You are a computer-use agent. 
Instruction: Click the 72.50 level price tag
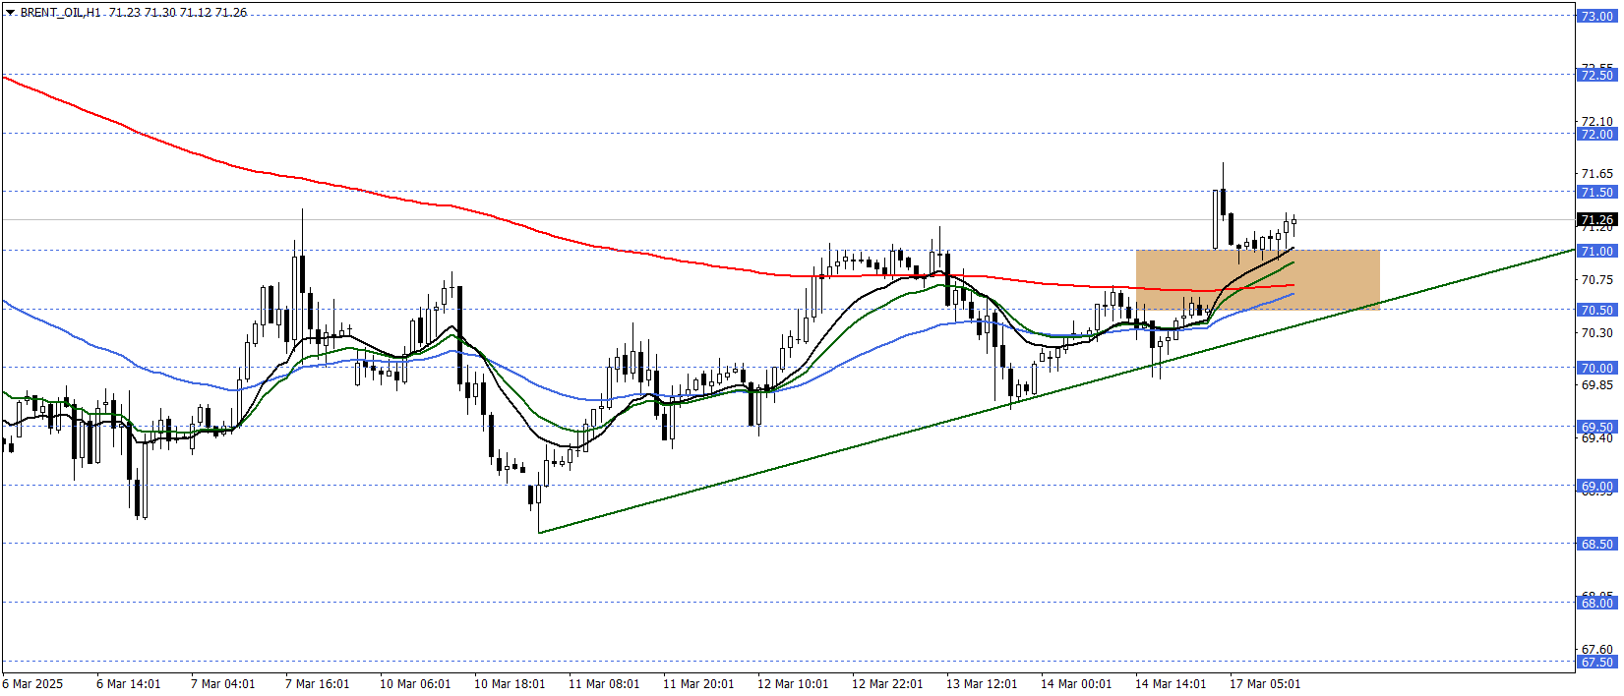1596,75
